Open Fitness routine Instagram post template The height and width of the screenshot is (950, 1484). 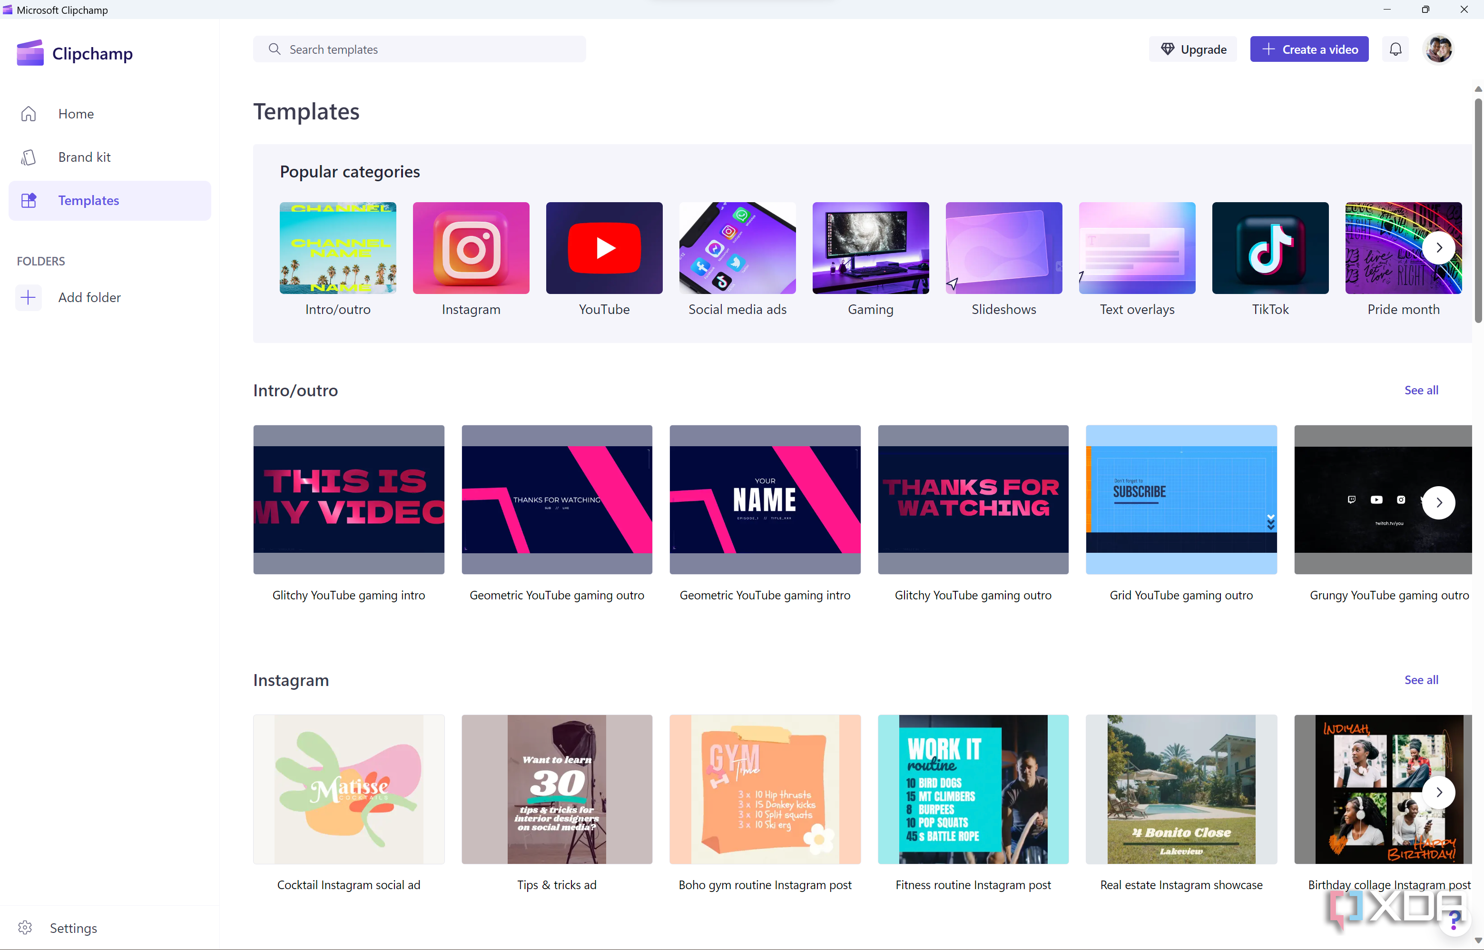coord(973,790)
